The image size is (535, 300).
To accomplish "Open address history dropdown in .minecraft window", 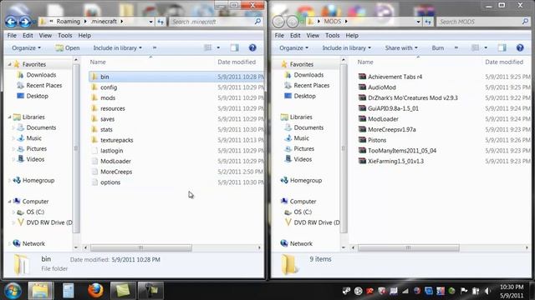I will tap(150, 22).
